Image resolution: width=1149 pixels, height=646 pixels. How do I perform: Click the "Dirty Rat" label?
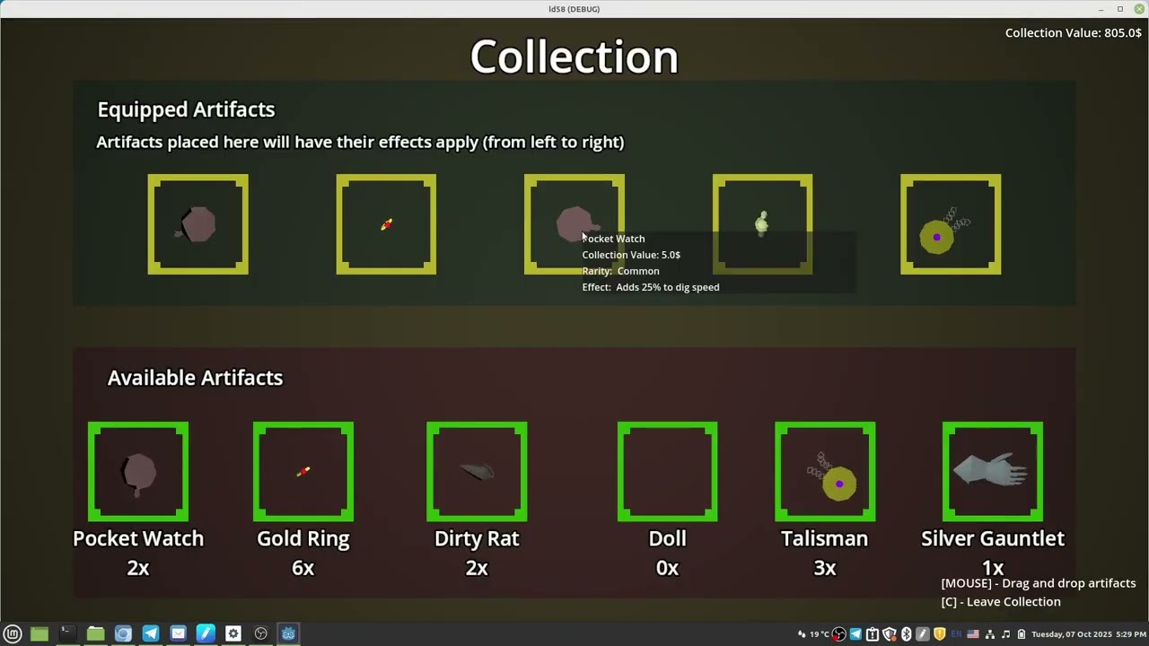pyautogui.click(x=477, y=539)
